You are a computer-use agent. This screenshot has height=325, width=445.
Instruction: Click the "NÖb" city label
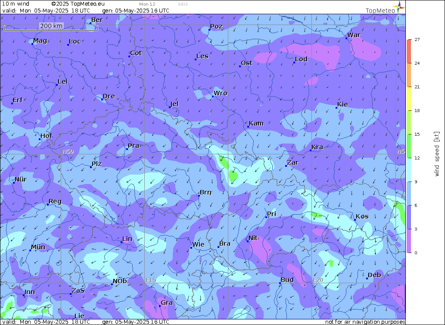tap(120, 281)
